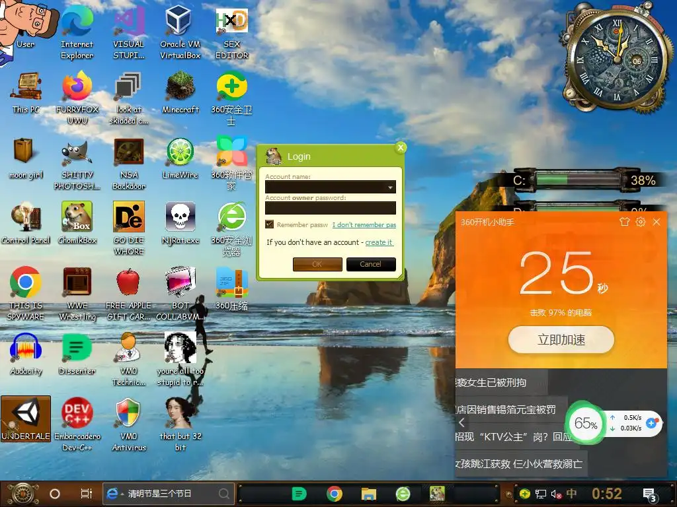Open Cortana circle on taskbar
The image size is (677, 507).
click(x=55, y=494)
